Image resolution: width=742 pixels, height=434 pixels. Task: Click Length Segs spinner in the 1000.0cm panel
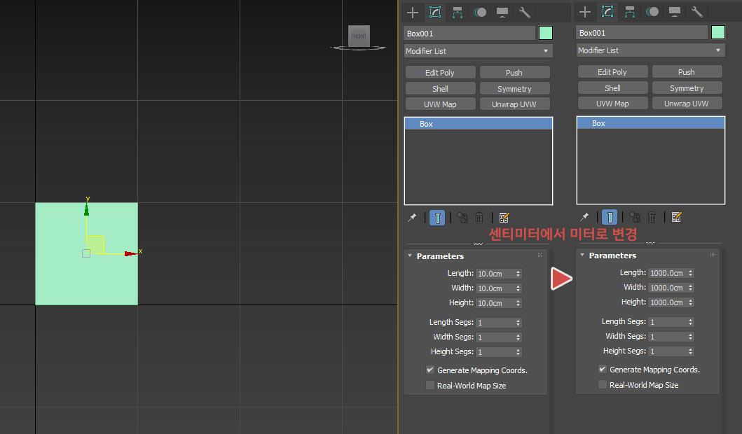pyautogui.click(x=690, y=322)
